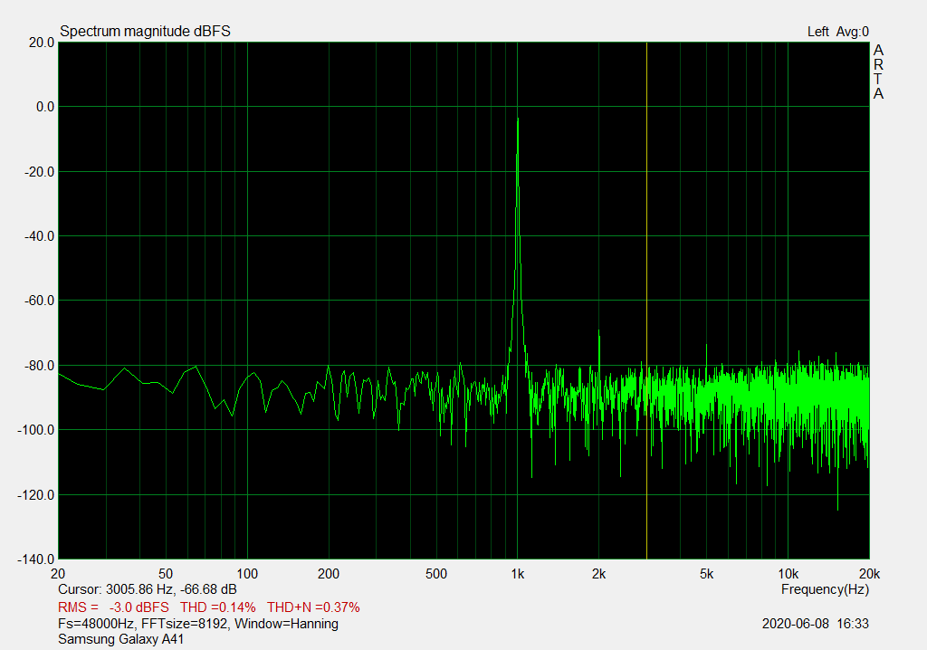Click the '2k' frequency axis label
Screen dimensions: 927x650
point(599,574)
